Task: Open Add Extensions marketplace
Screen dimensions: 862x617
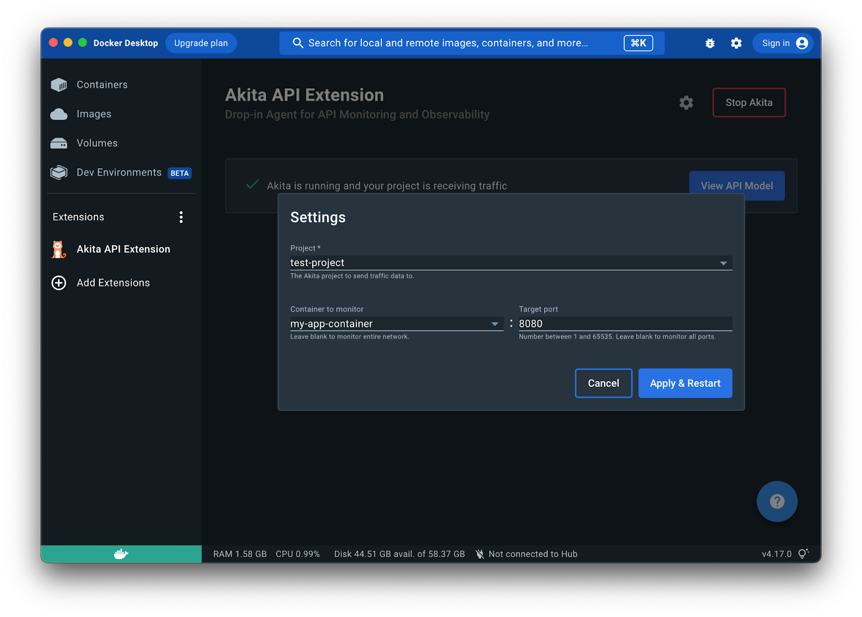Action: click(113, 283)
